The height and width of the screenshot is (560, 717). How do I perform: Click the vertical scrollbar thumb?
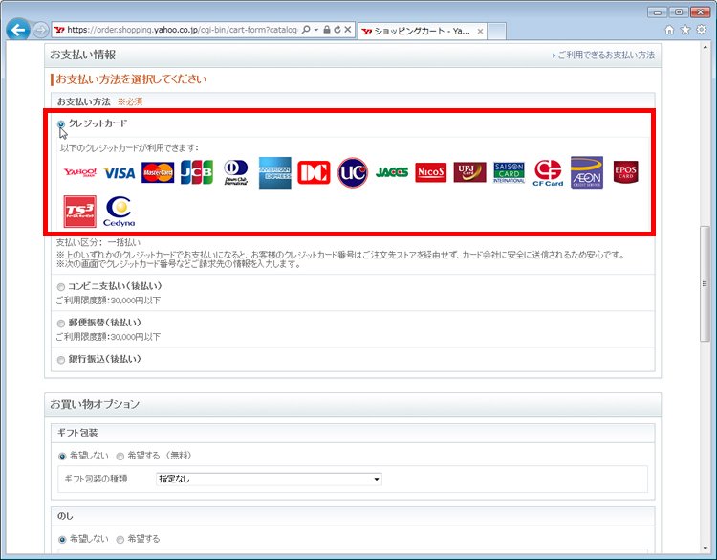tap(705, 283)
